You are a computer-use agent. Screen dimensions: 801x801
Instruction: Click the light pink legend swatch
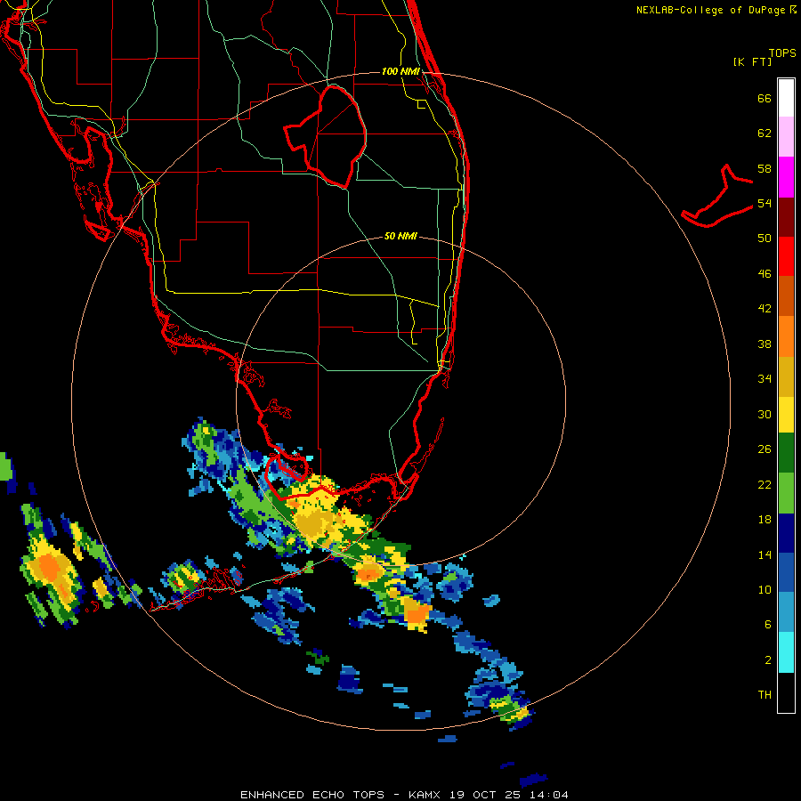786,136
